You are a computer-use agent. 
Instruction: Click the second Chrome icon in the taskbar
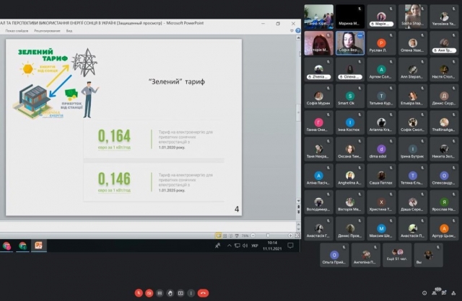(22, 246)
